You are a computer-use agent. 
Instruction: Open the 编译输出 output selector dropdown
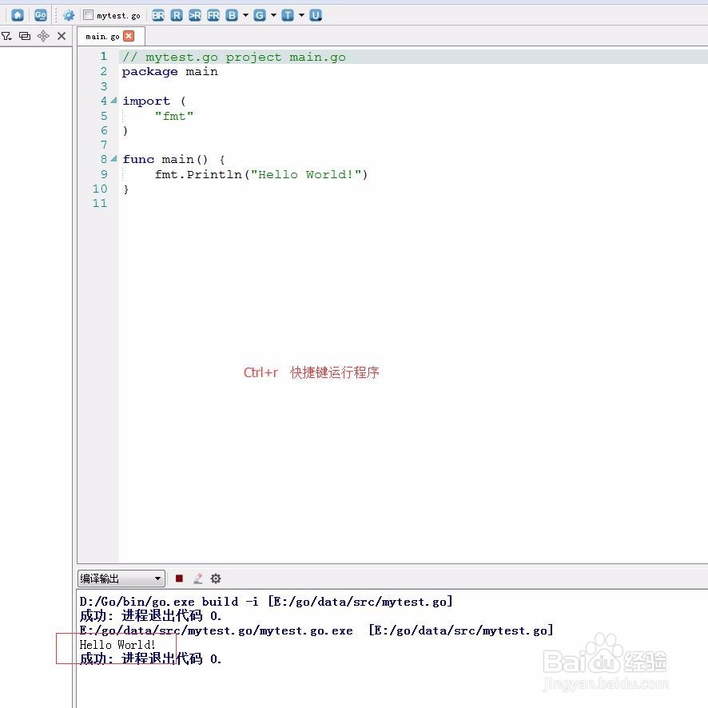tap(157, 579)
